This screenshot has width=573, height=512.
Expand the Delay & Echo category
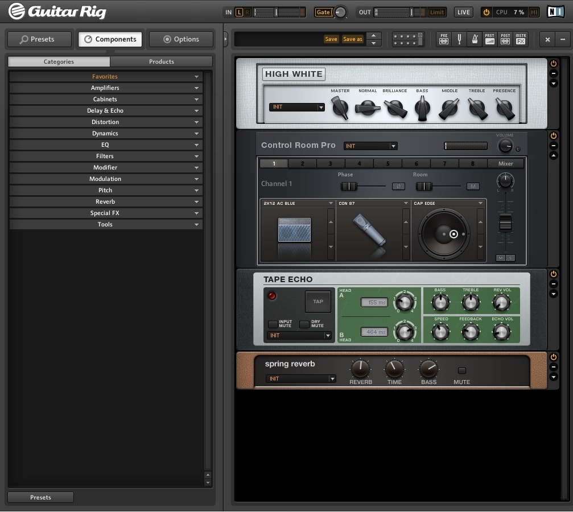pos(106,110)
